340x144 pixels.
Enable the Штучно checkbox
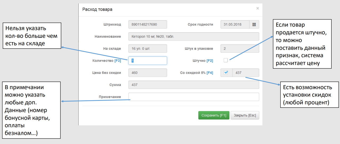(226, 60)
